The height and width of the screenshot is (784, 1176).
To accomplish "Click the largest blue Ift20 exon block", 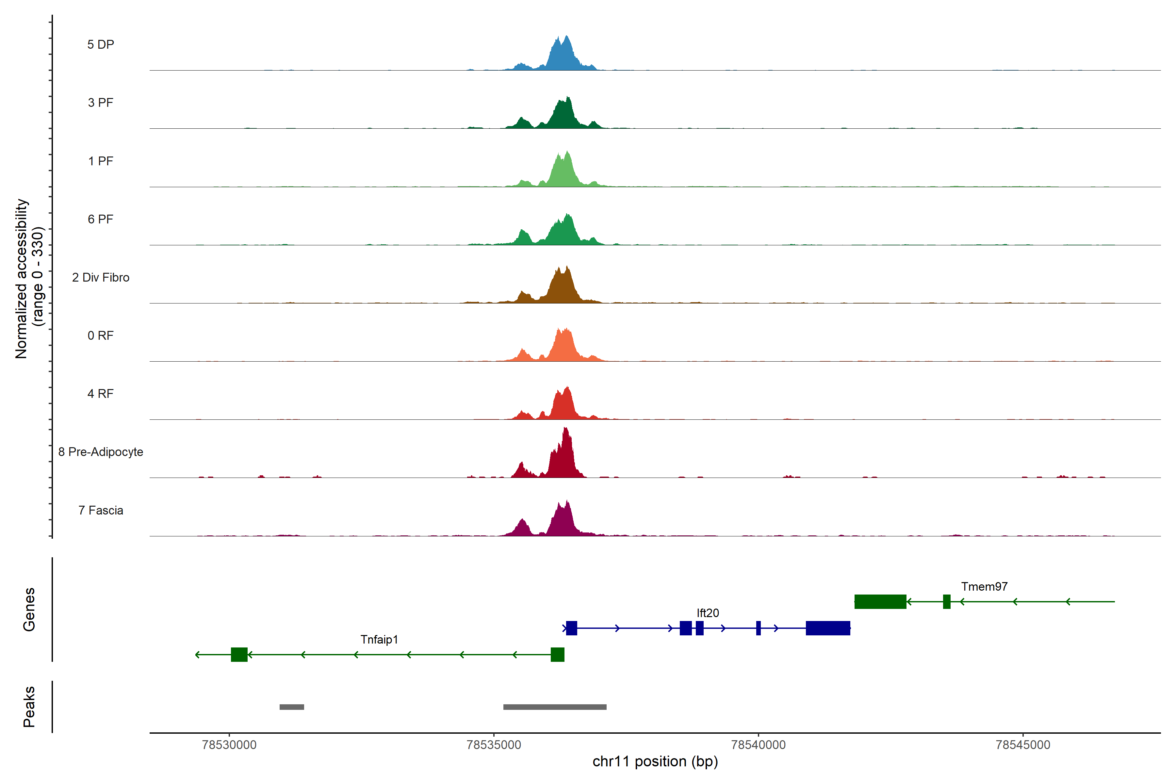I will pos(827,628).
